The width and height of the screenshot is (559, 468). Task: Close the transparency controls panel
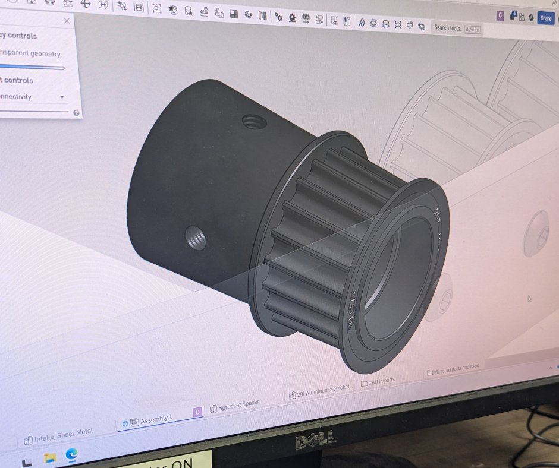[67, 21]
